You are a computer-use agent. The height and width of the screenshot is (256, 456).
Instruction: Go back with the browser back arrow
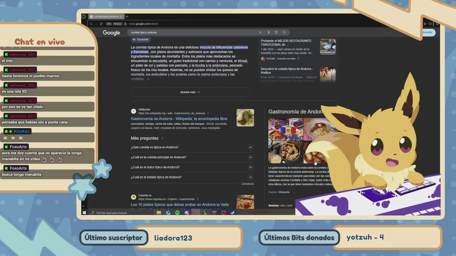(x=91, y=24)
